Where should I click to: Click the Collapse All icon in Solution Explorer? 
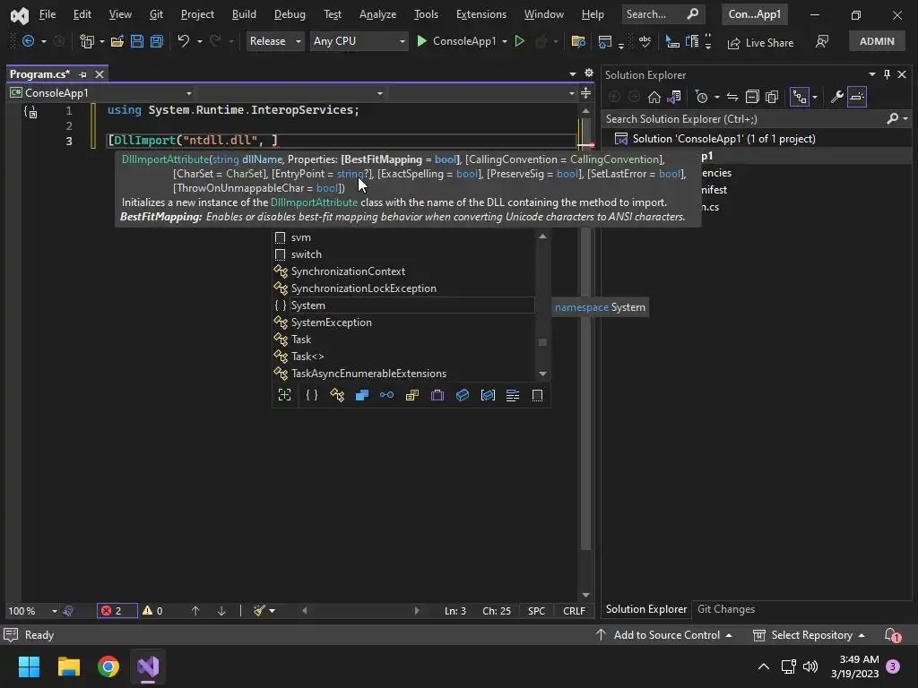click(x=752, y=97)
